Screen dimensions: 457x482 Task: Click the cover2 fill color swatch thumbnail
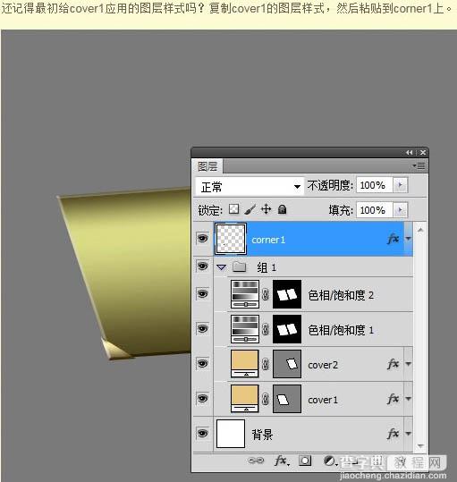pos(245,364)
